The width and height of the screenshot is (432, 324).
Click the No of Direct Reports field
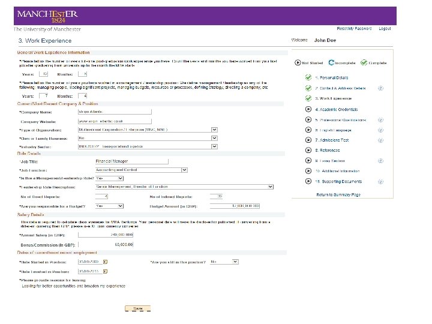tap(101, 196)
